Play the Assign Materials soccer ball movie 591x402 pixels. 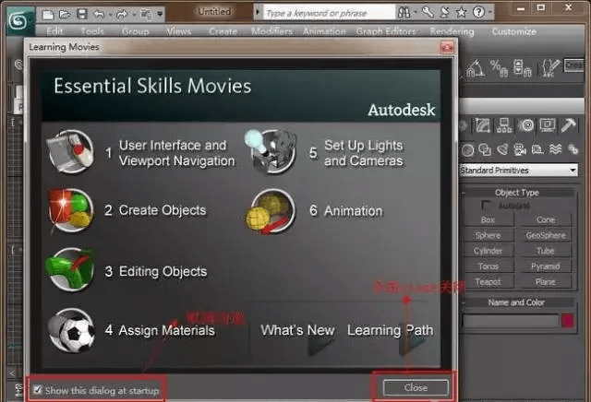coord(70,330)
